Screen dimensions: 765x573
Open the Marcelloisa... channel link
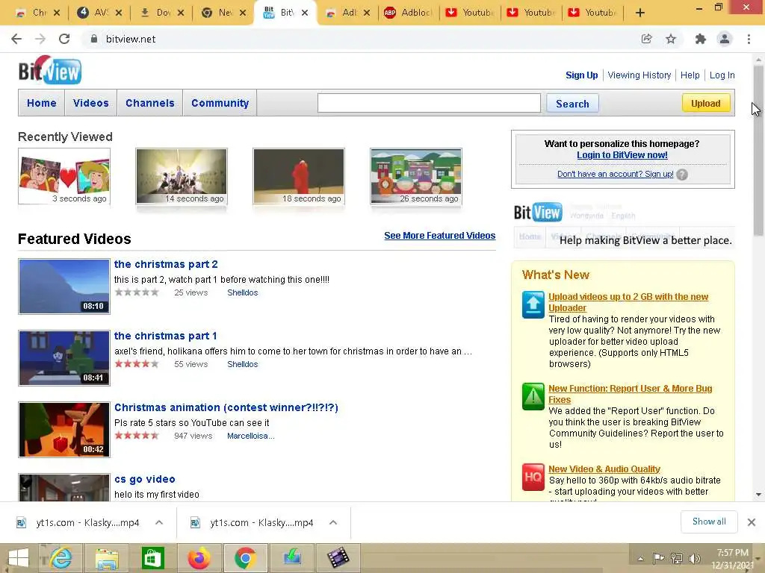(x=251, y=436)
